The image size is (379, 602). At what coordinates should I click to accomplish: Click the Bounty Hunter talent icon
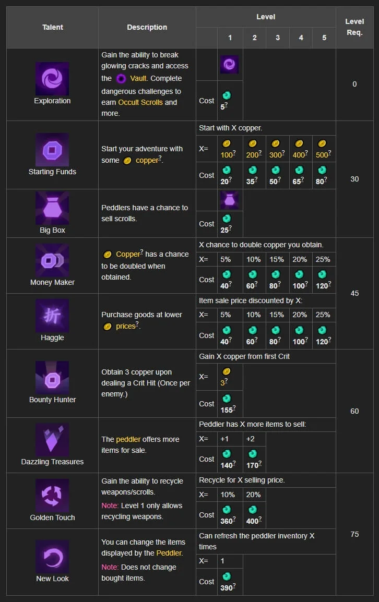coord(52,378)
